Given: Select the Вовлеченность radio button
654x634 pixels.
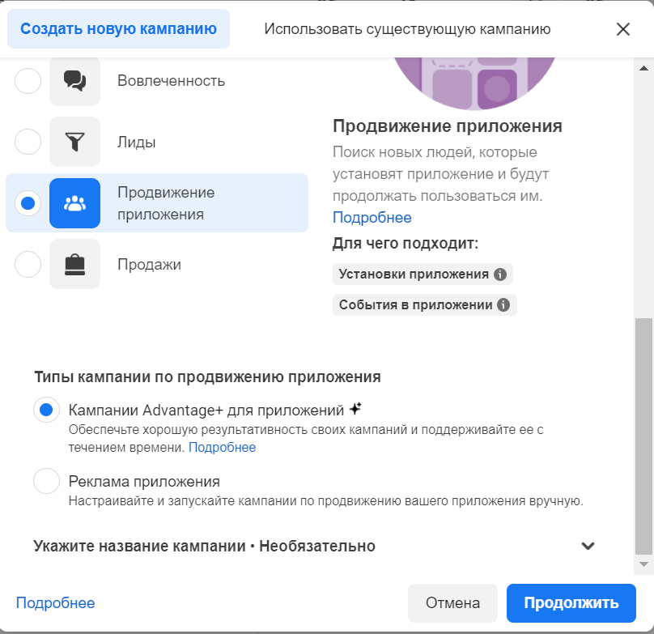Looking at the screenshot, I should point(28,81).
